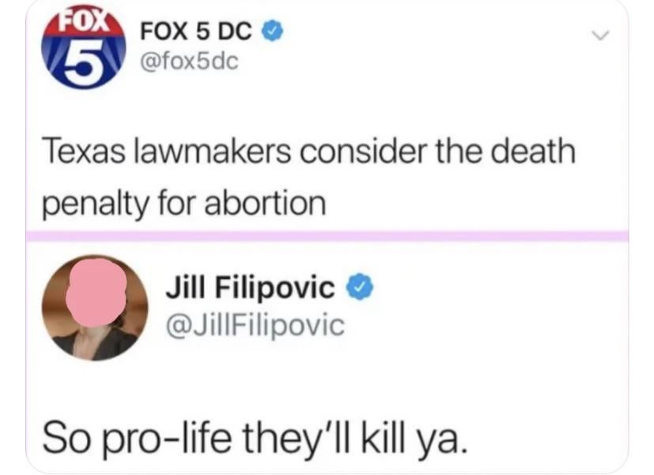Viewport: 654px width, 475px height.
Task: Click the pink blob covering the face
Action: coord(96,292)
